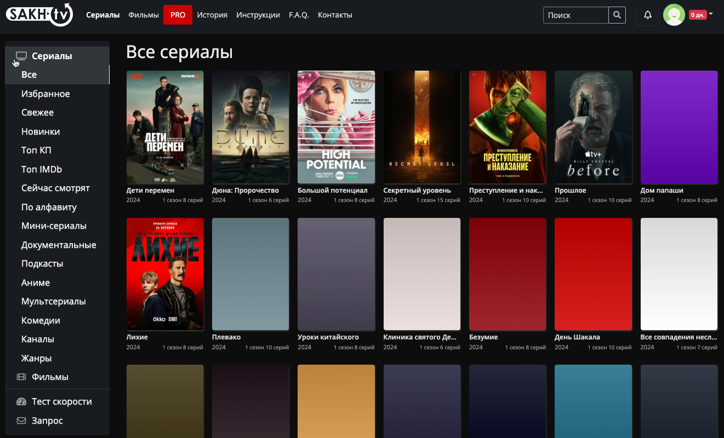Viewport: 724px width, 438px height.
Task: Click the SAKH.tv logo
Action: tap(39, 15)
